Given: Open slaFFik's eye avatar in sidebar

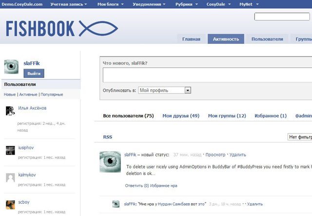Looking at the screenshot, I should (x=11, y=67).
